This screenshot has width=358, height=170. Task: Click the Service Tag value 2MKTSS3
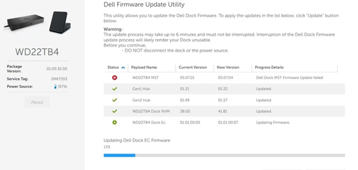[59, 79]
